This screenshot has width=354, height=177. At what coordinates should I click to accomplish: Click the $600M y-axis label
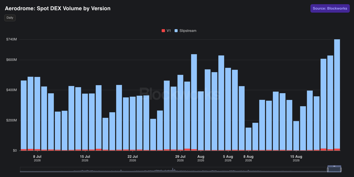[x=11, y=60]
